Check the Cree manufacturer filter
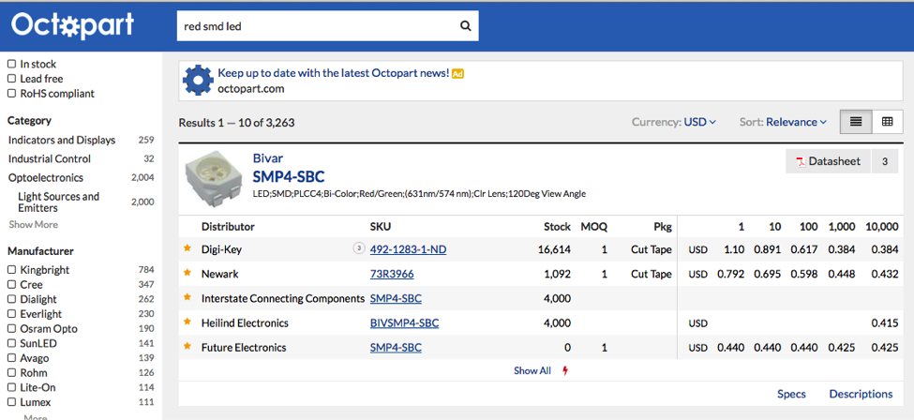The width and height of the screenshot is (914, 420). 11,284
